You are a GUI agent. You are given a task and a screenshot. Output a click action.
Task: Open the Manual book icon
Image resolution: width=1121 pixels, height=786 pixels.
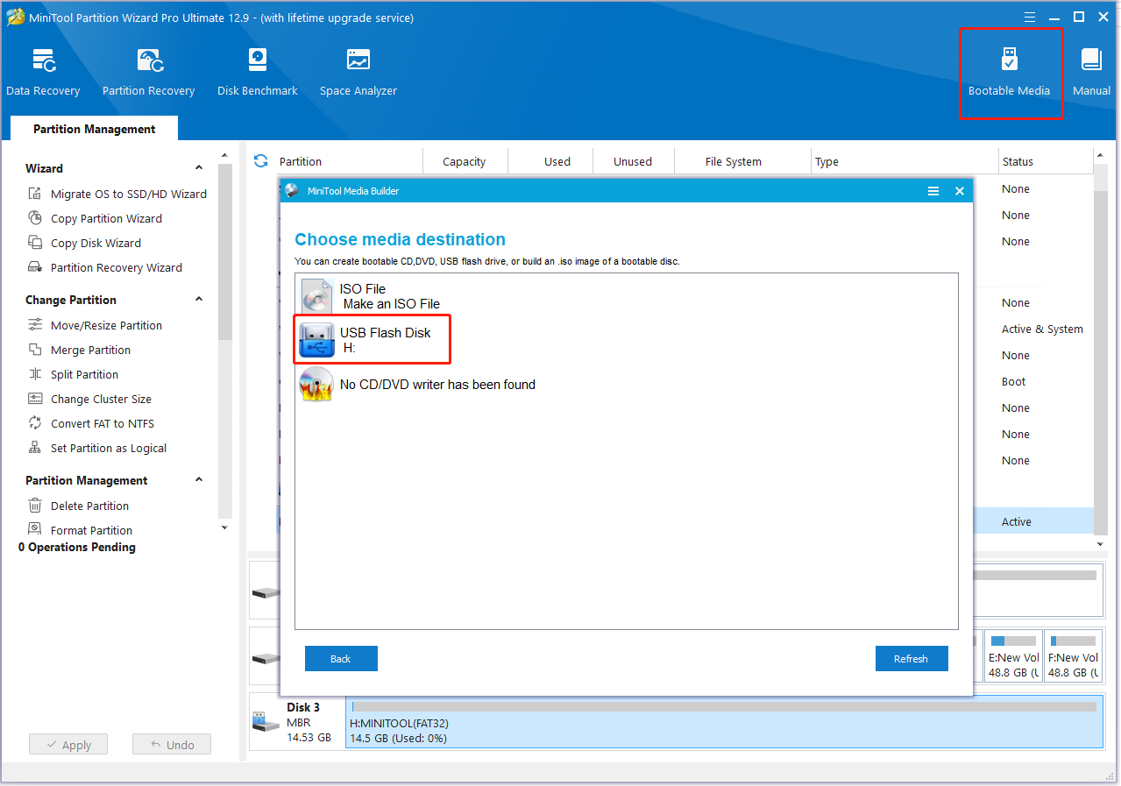tap(1091, 73)
